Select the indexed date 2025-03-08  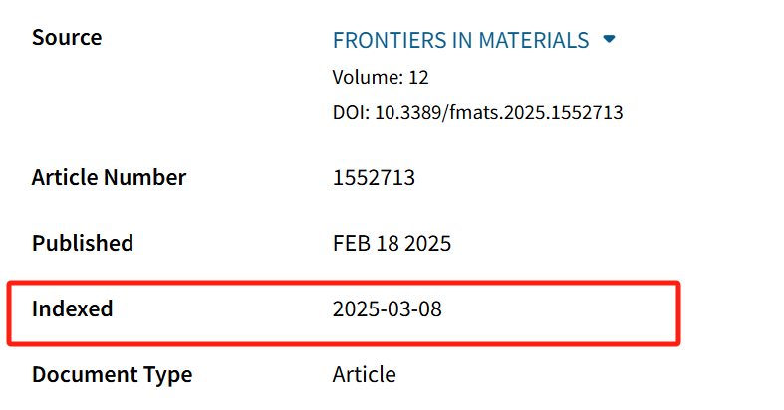pos(387,309)
